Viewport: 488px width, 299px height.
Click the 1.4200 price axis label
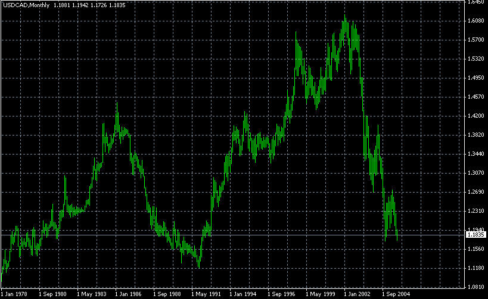pyautogui.click(x=476, y=116)
